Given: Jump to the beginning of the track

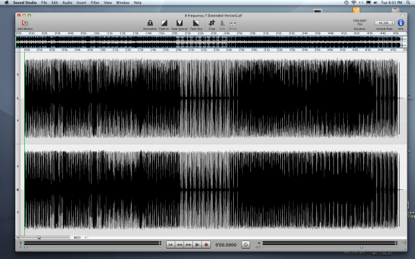Looking at the screenshot, I should click(x=170, y=244).
